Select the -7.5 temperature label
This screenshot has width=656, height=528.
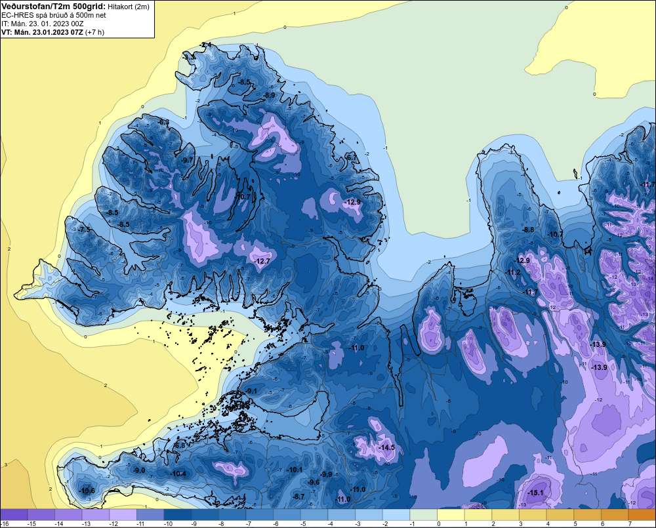[x=84, y=230]
